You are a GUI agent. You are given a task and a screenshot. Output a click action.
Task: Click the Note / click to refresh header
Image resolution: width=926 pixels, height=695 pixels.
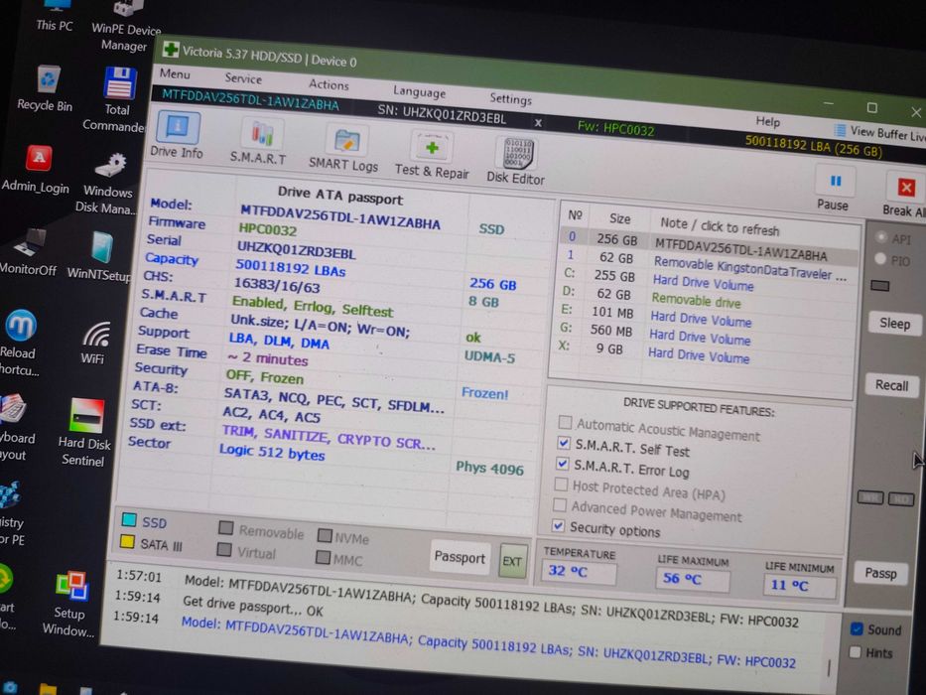coord(720,225)
